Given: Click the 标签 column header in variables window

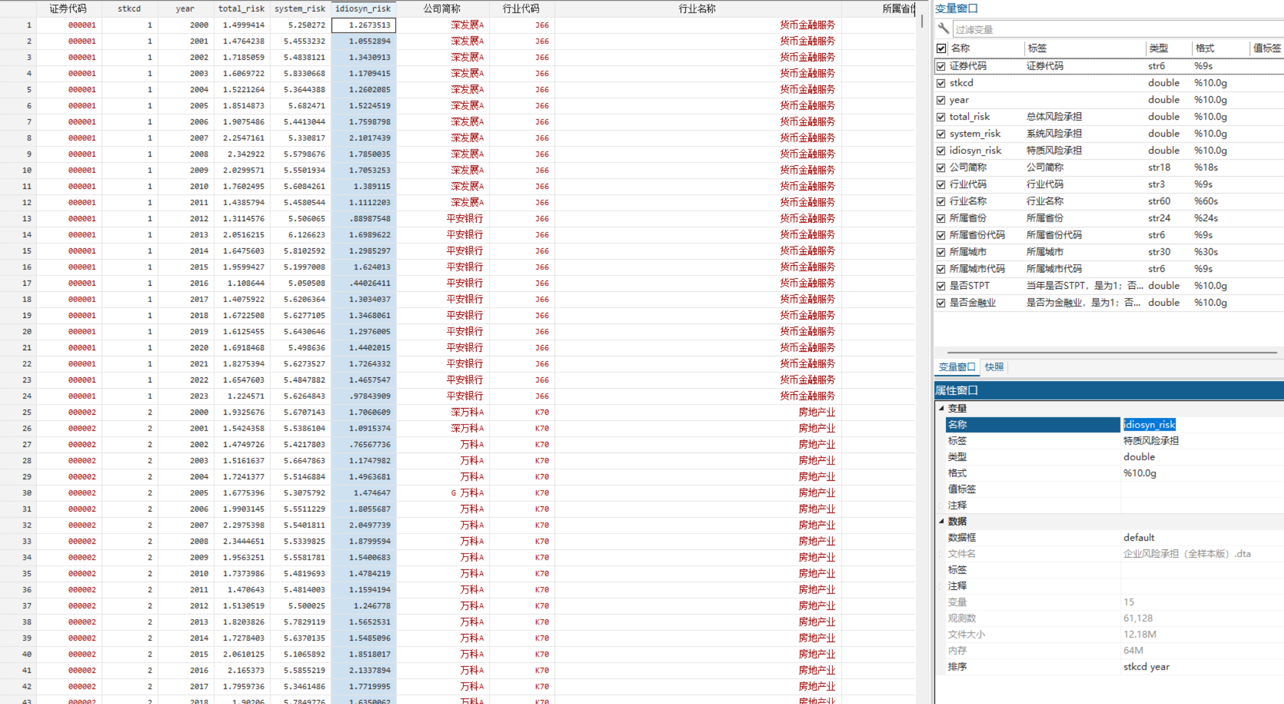Looking at the screenshot, I should (1037, 48).
